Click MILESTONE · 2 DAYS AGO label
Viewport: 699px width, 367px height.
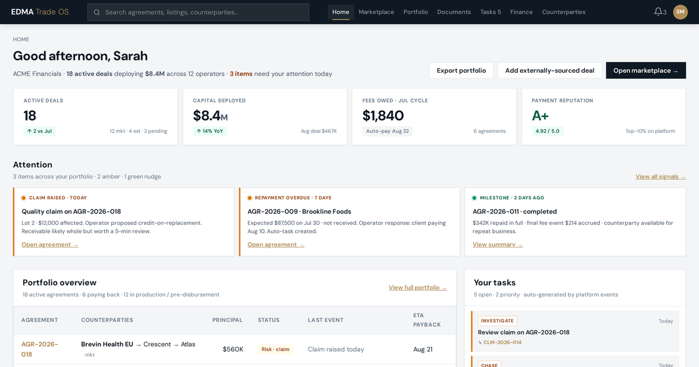coord(512,198)
